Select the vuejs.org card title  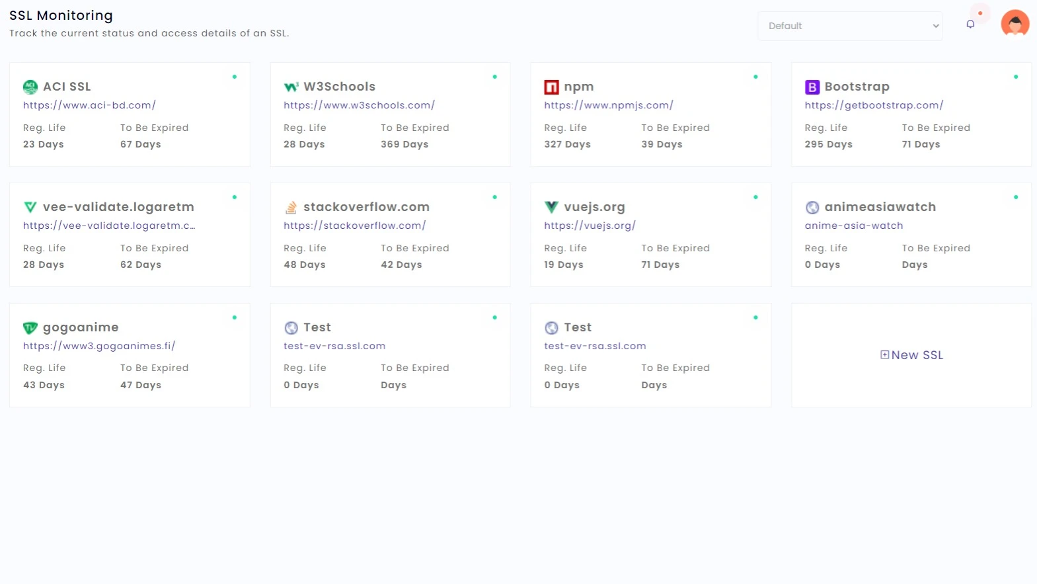click(594, 207)
